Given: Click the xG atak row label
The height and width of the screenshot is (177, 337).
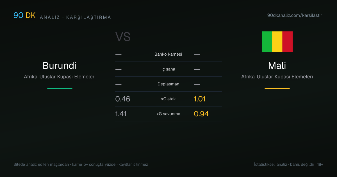Looking at the screenshot, I should pyautogui.click(x=168, y=99).
